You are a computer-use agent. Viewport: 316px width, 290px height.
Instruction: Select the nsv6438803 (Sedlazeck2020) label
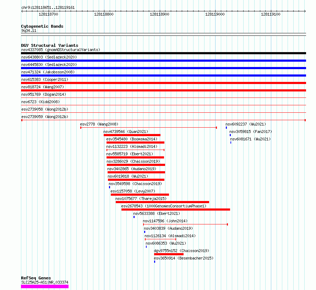(49, 57)
